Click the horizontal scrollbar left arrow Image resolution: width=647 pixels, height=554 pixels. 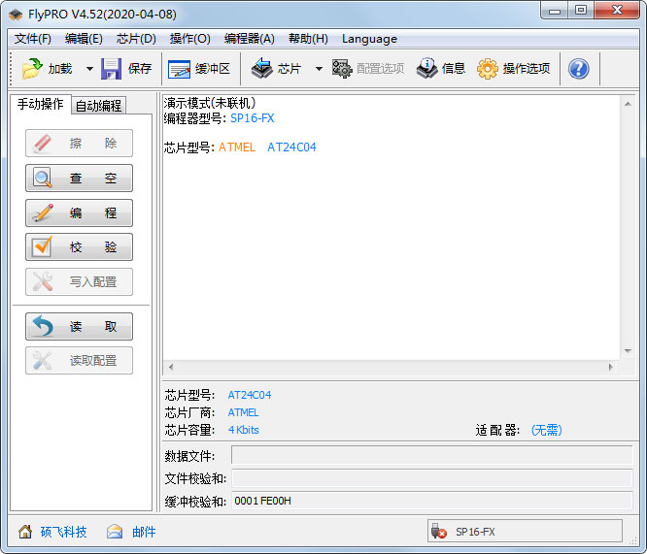[x=171, y=367]
